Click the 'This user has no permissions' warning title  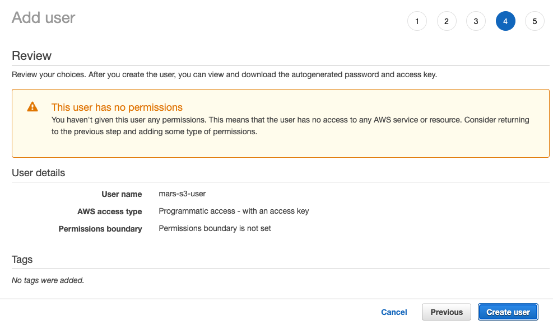pyautogui.click(x=117, y=107)
